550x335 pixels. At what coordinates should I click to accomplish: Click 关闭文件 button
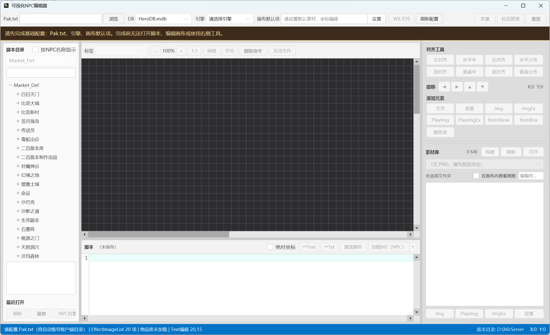pyautogui.click(x=282, y=51)
